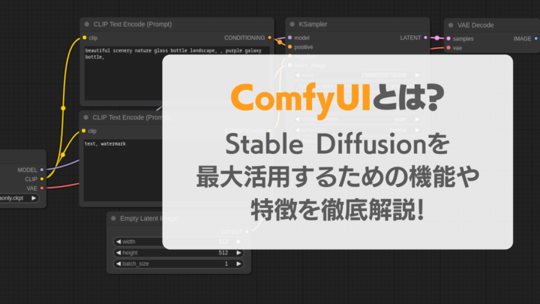
Task: Collapse the first CLIP Text Encode node dot
Action: pyautogui.click(x=87, y=24)
